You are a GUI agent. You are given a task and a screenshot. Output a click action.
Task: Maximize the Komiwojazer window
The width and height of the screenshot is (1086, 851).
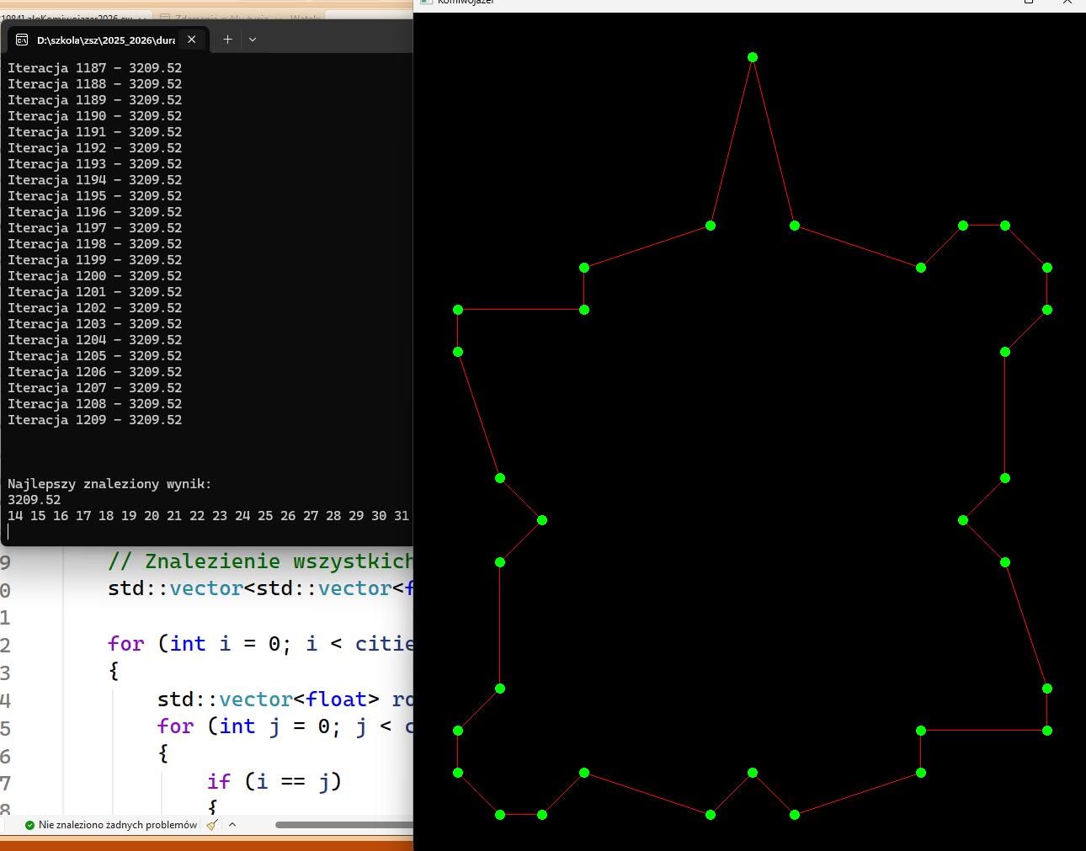[1029, 2]
